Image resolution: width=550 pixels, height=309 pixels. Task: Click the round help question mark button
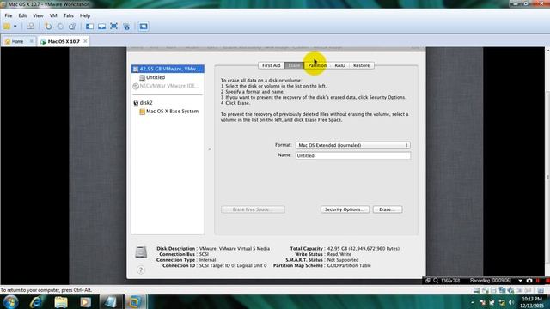pyautogui.click(x=141, y=270)
